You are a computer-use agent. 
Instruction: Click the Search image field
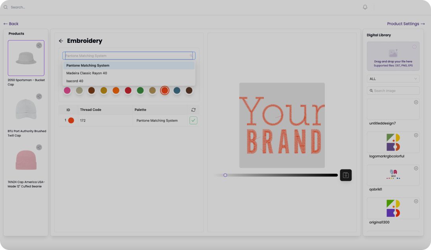click(393, 91)
